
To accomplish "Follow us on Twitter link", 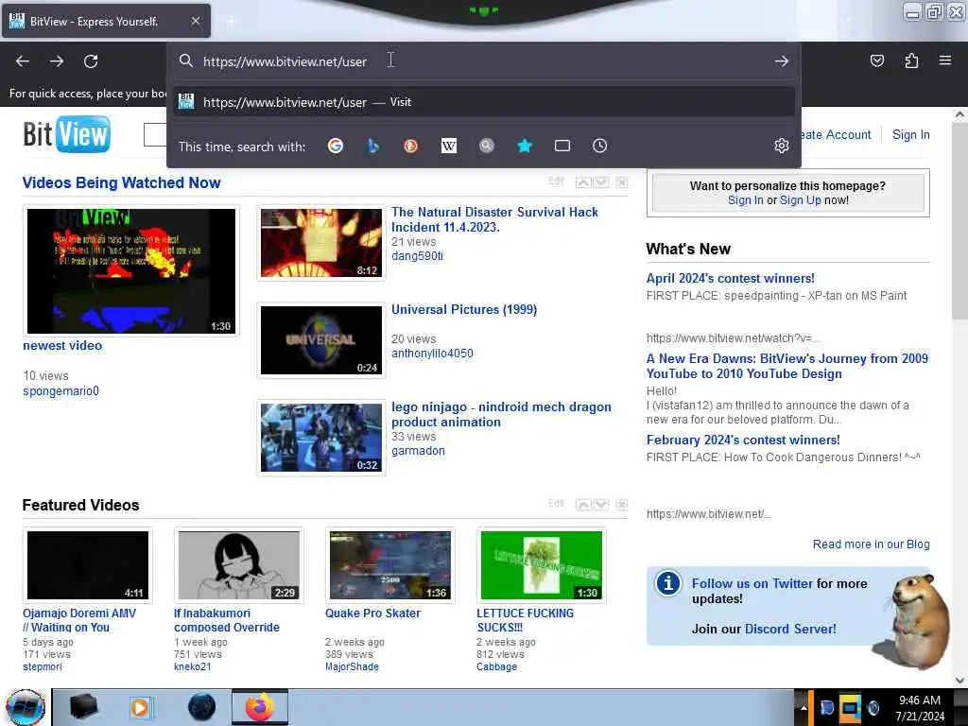I will pos(752,583).
